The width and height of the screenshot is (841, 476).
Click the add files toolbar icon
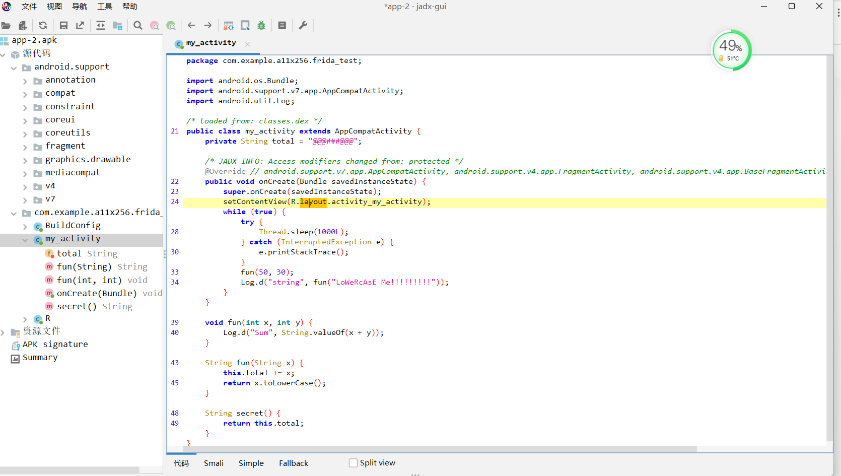[23, 26]
